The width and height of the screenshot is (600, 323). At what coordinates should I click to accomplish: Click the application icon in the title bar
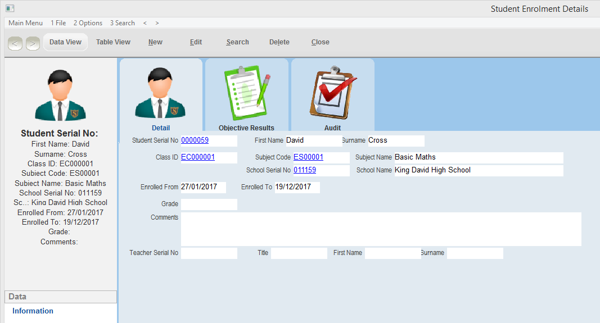pos(10,8)
